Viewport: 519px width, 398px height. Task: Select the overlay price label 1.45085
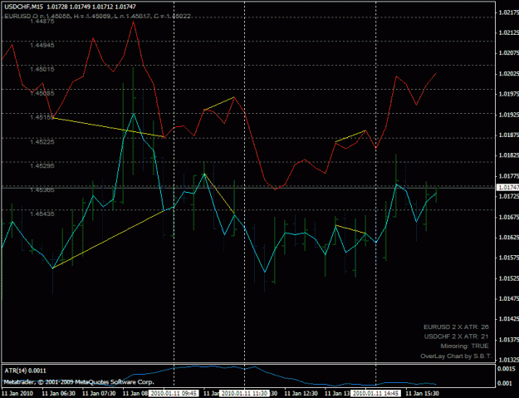(x=42, y=93)
